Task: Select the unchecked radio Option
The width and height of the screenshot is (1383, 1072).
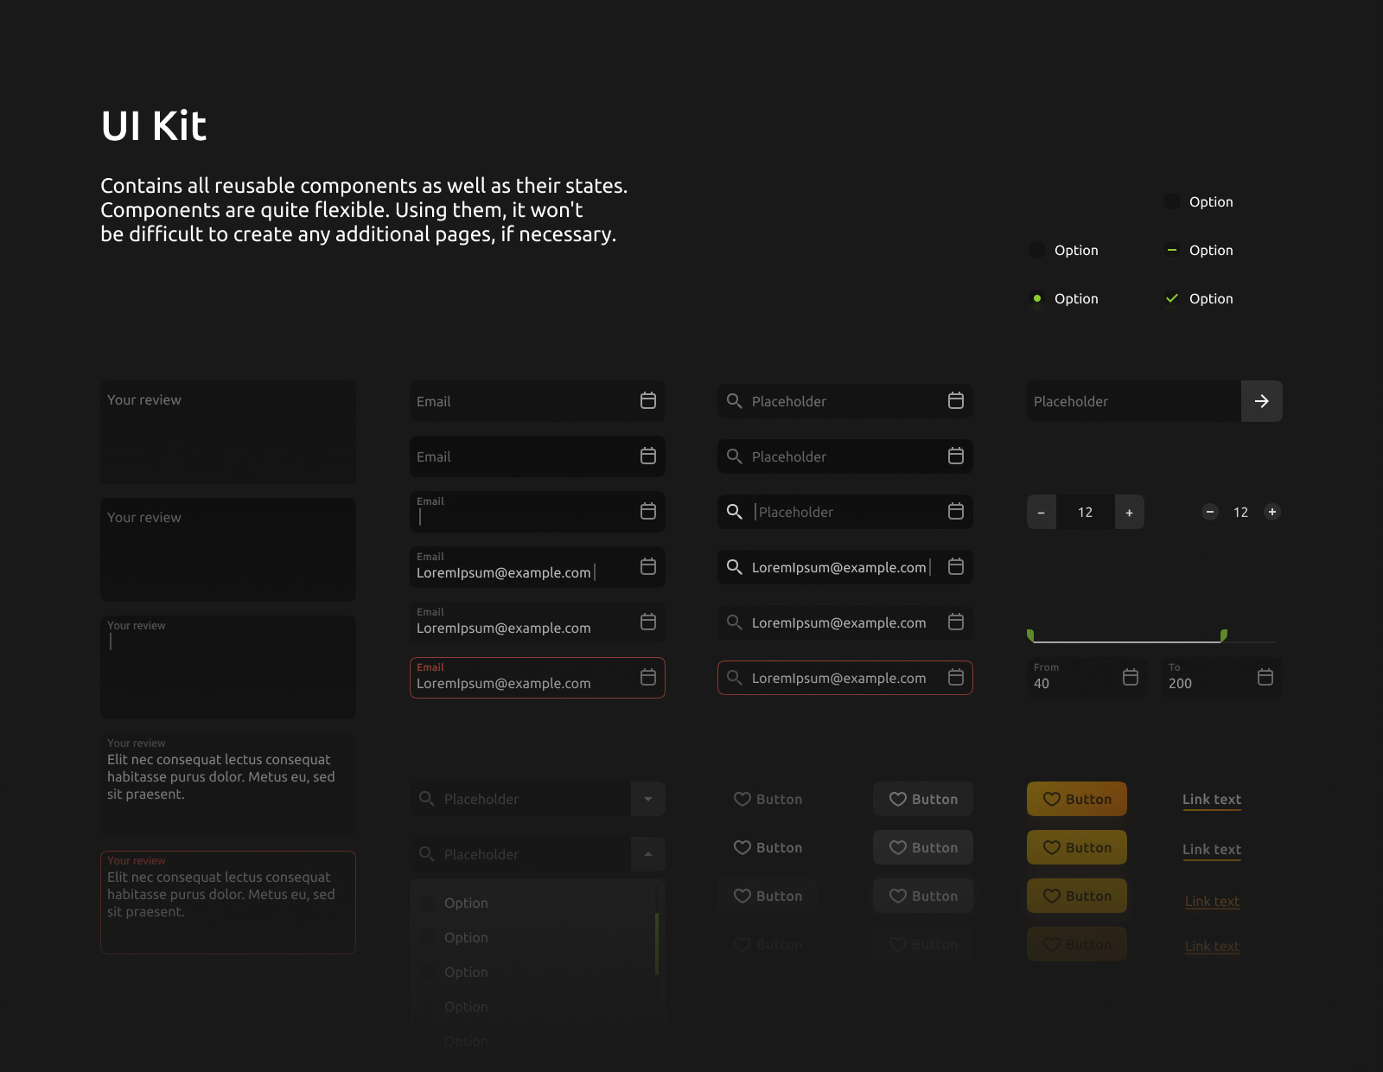Action: (1036, 250)
